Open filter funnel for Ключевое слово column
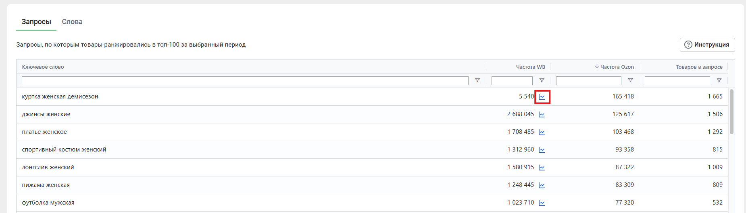Image resolution: width=746 pixels, height=213 pixels. click(477, 80)
